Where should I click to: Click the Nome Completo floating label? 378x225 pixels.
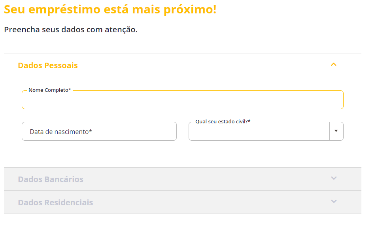[x=50, y=90]
